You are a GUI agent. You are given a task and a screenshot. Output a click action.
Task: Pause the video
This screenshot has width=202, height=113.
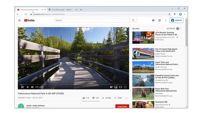coord(22,87)
